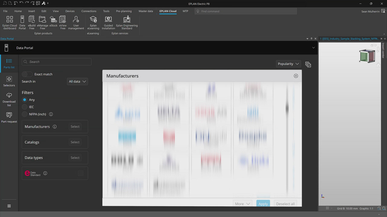Open Selectors in the sidebar
This screenshot has width=387, height=217.
(9, 81)
